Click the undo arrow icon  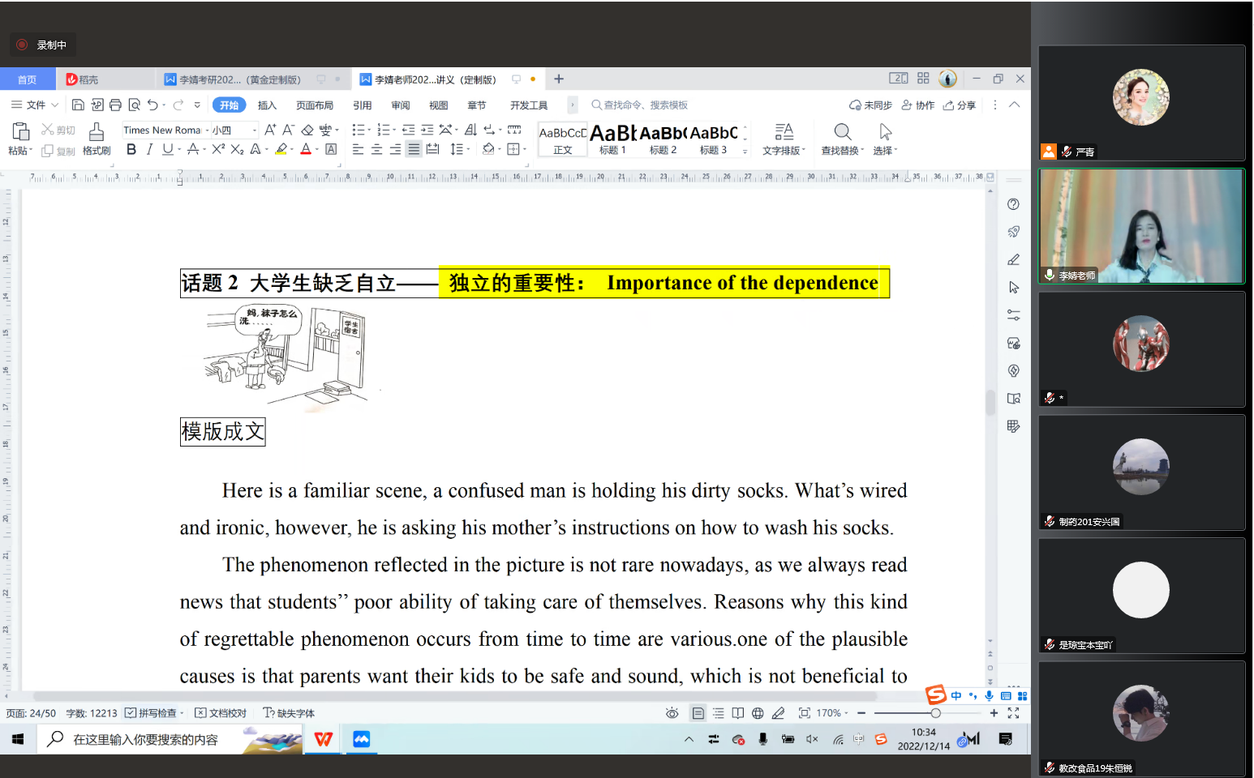point(152,105)
